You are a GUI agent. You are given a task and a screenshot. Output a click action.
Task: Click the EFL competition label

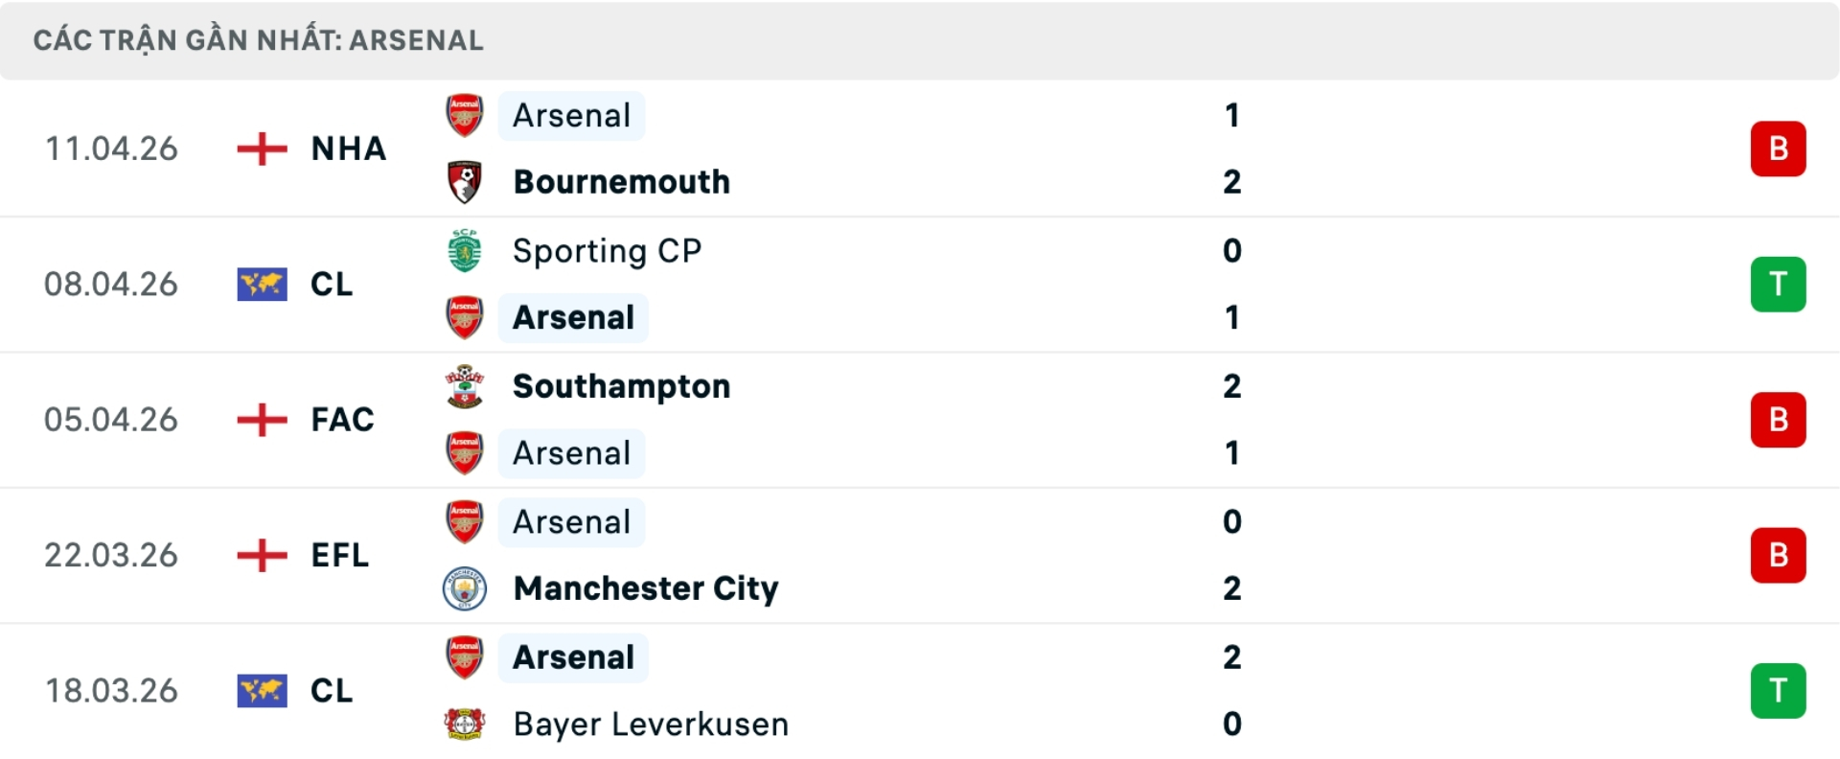point(339,555)
